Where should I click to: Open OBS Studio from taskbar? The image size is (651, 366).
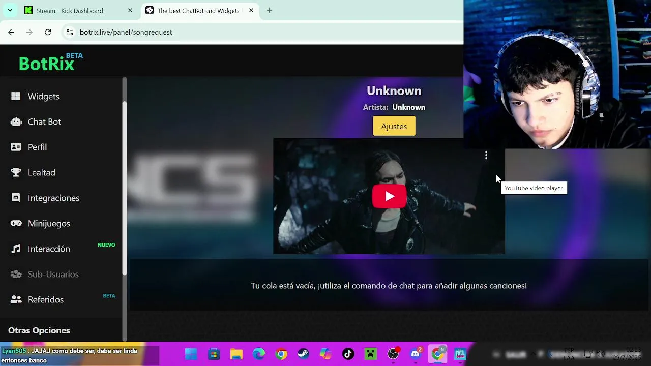click(x=393, y=354)
